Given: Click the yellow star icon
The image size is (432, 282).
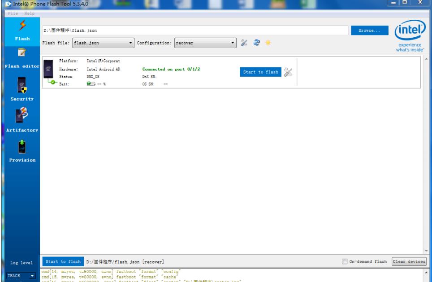Looking at the screenshot, I should (x=268, y=43).
